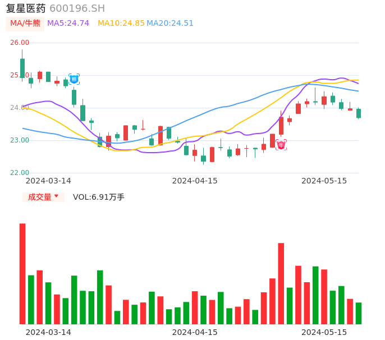Click the tall red volume bar in early May
The width and height of the screenshot is (385, 340).
click(281, 283)
